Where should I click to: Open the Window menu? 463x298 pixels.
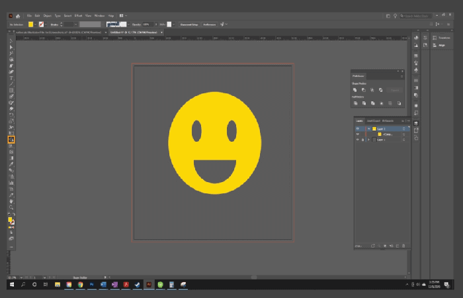point(99,16)
